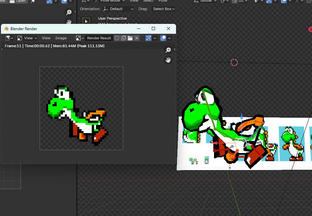Toggle overlays in the image editor header
Screen dimensions: 312x216
pyautogui.click(x=163, y=38)
